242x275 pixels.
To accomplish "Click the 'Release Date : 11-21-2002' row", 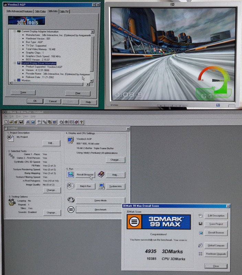I will point(40,77).
